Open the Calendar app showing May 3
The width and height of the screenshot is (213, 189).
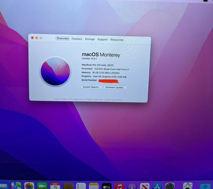click(55, 186)
